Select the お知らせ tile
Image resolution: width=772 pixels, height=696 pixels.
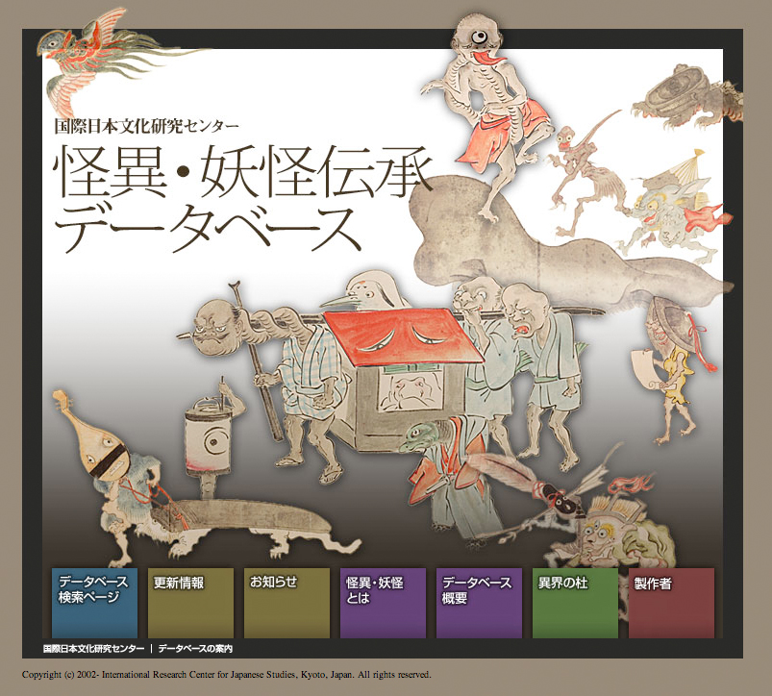286,602
